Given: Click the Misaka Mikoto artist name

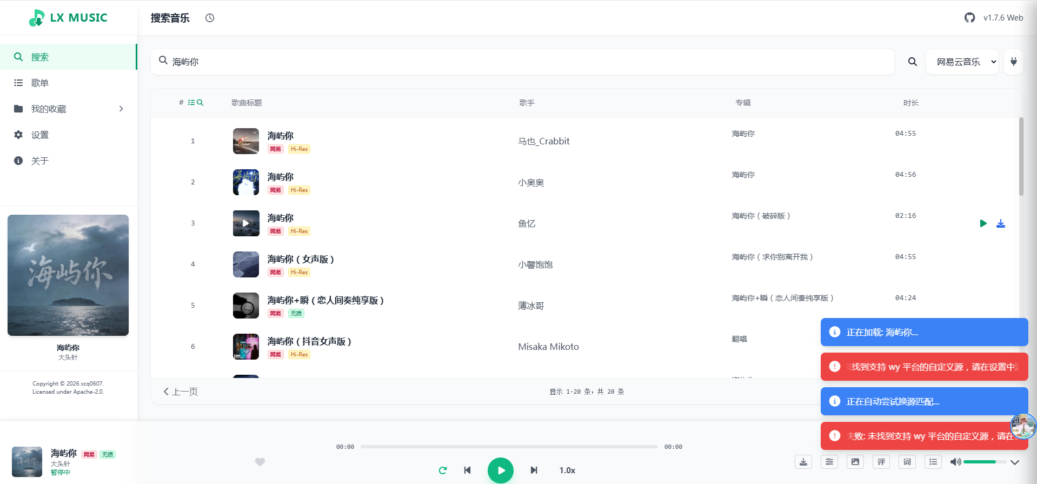Looking at the screenshot, I should 548,347.
